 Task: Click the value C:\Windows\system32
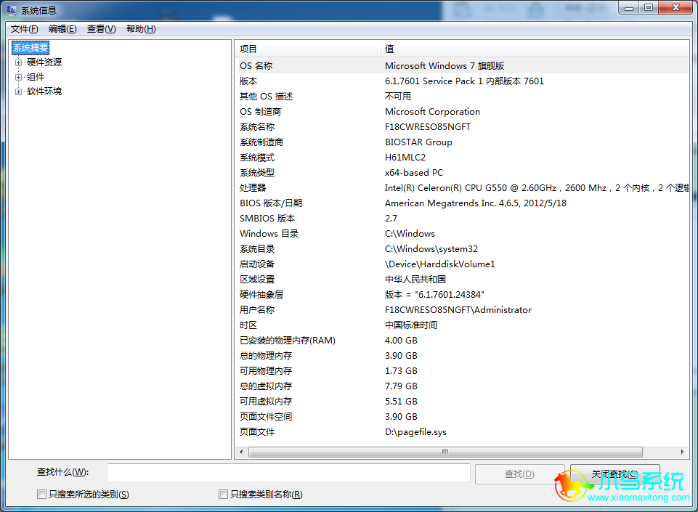(x=431, y=249)
